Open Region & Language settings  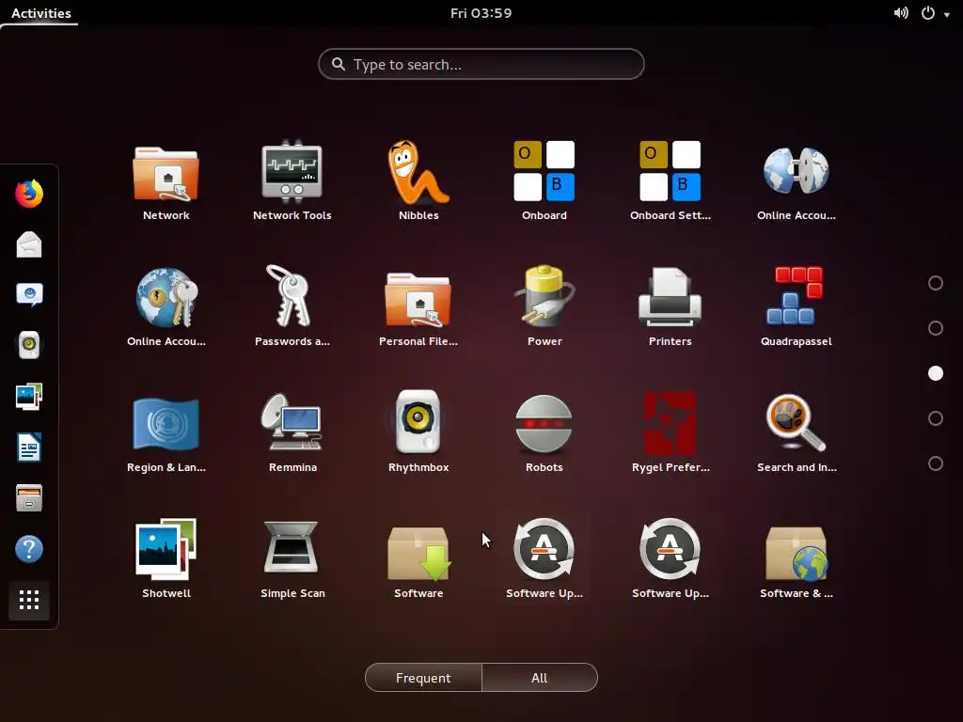click(x=166, y=432)
